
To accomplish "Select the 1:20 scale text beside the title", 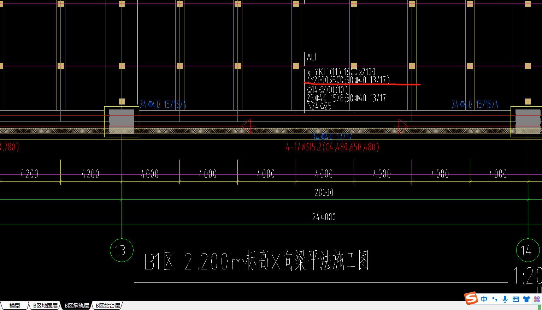I will click(x=527, y=276).
